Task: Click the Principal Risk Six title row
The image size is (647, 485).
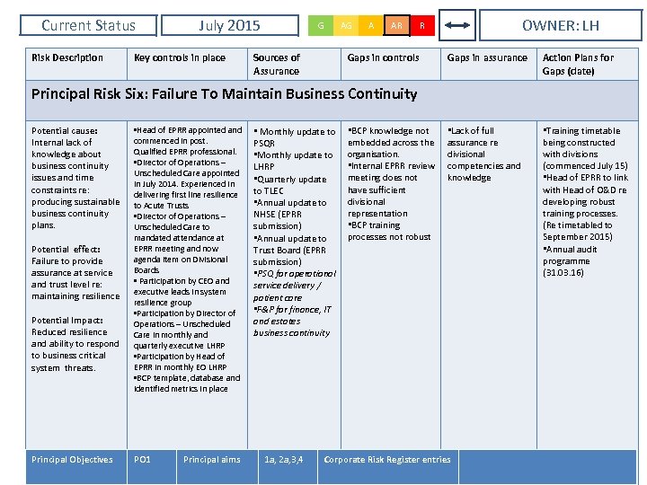Action: click(225, 94)
